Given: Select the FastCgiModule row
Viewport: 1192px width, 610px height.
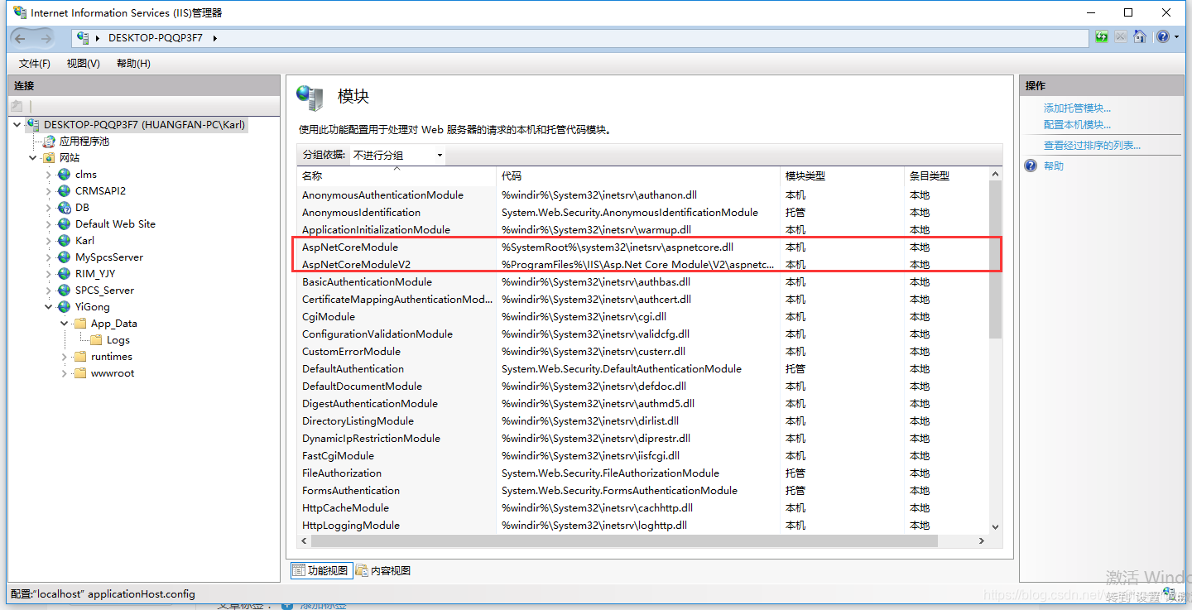Looking at the screenshot, I should tap(644, 456).
